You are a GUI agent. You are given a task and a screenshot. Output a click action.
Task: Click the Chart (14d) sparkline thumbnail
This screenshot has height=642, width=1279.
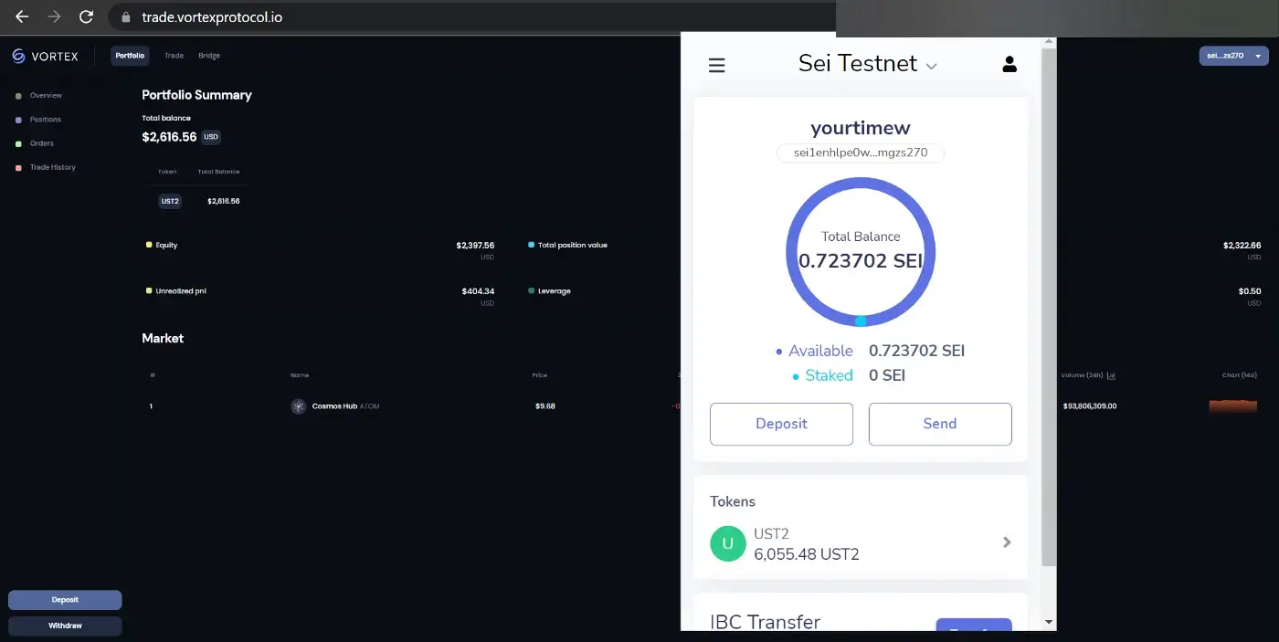[x=1232, y=405]
